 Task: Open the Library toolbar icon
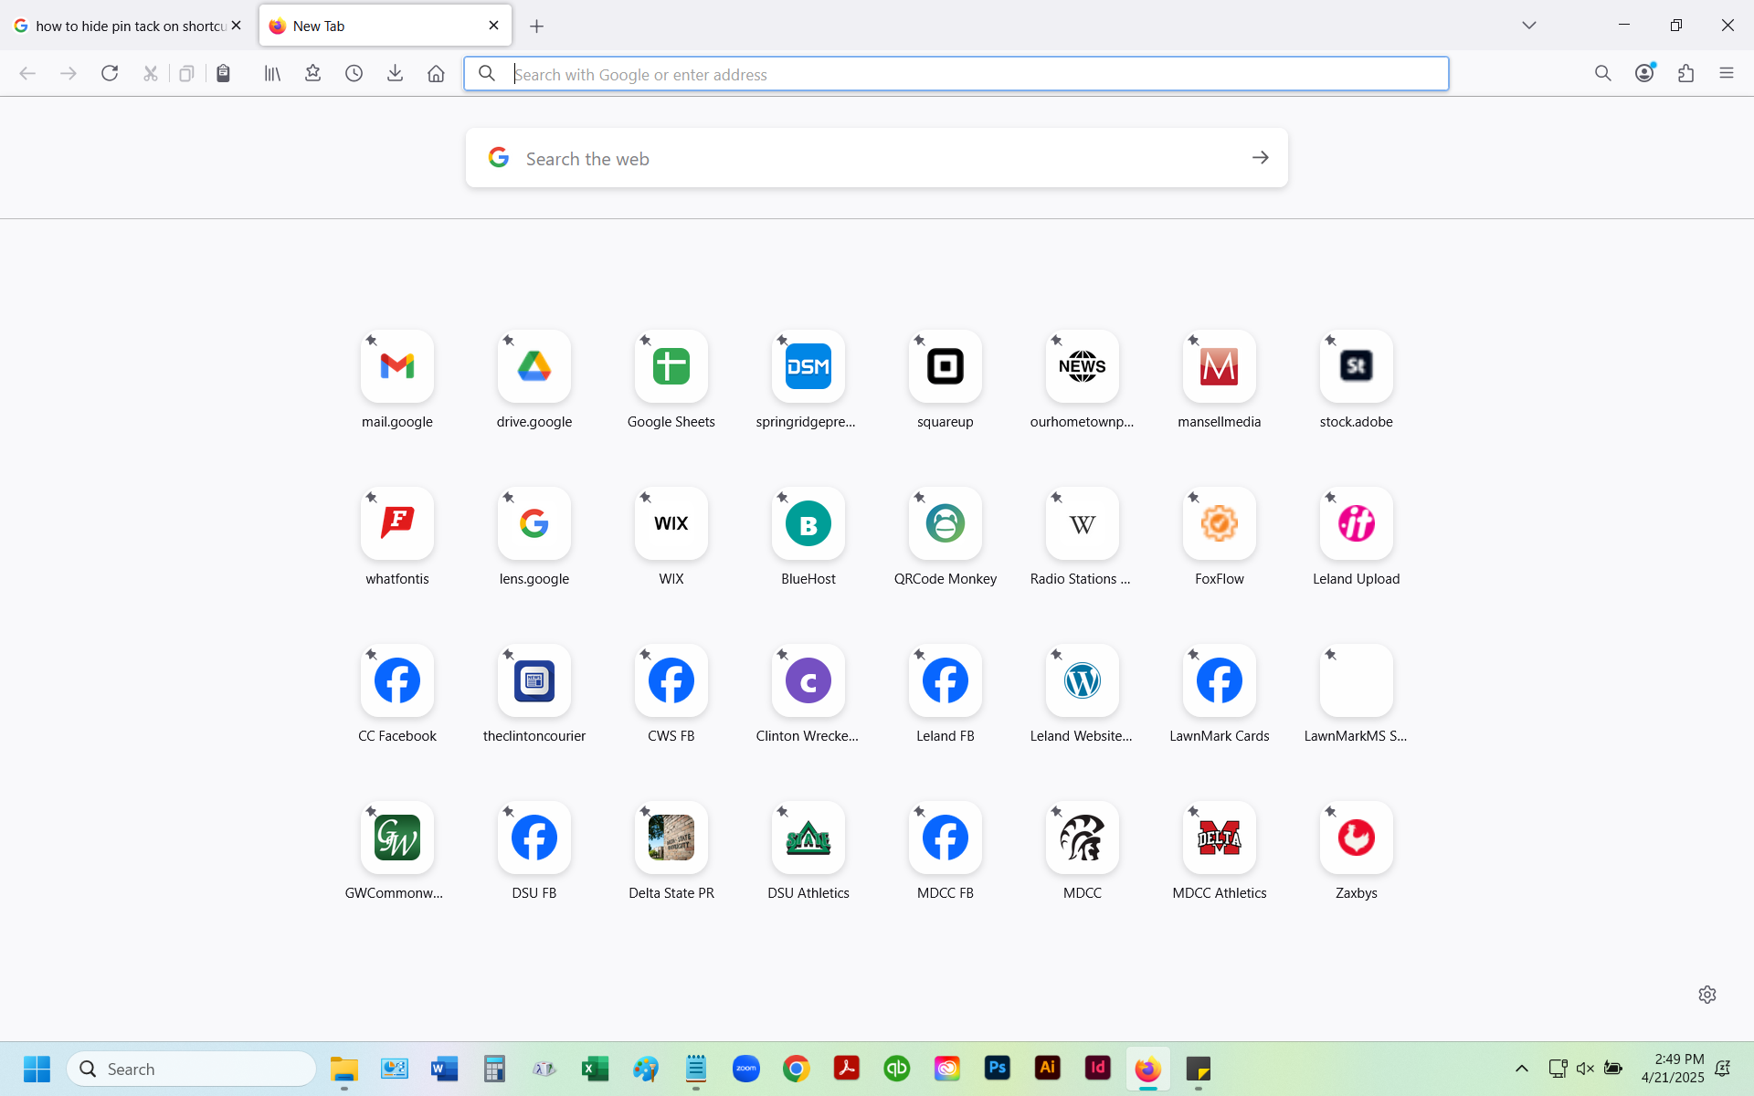coord(272,73)
